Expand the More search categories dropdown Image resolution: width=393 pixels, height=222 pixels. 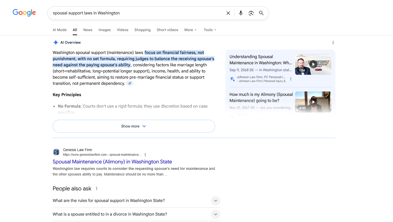point(190,30)
